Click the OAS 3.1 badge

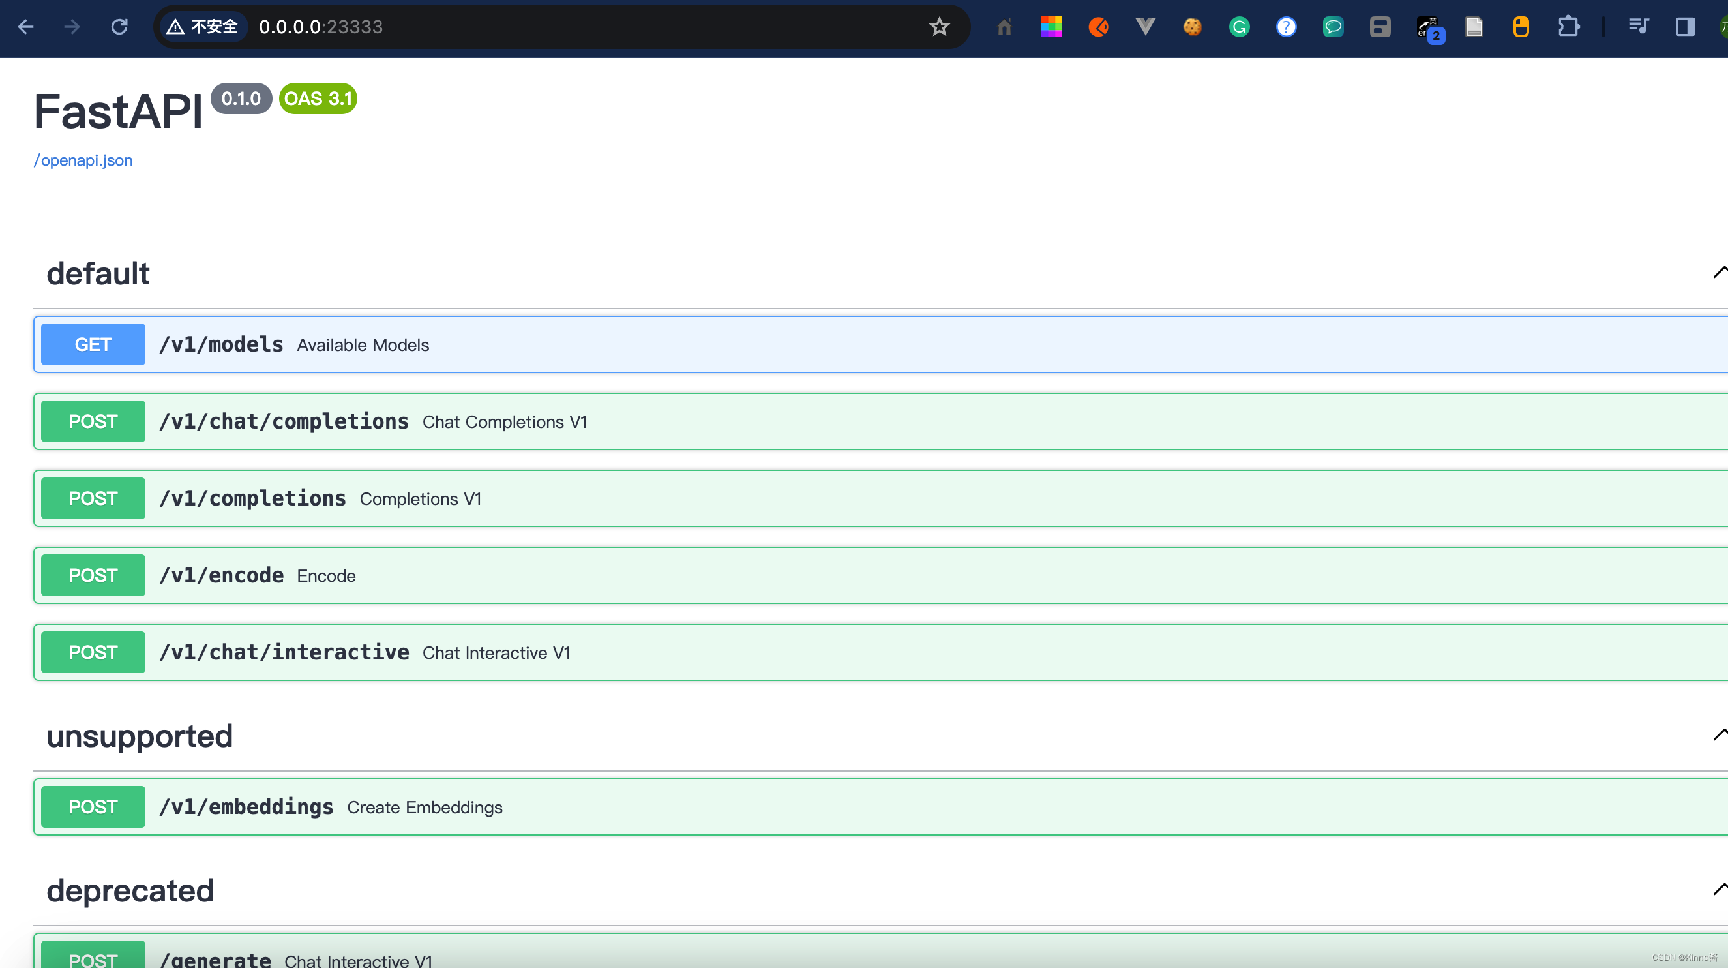point(318,98)
